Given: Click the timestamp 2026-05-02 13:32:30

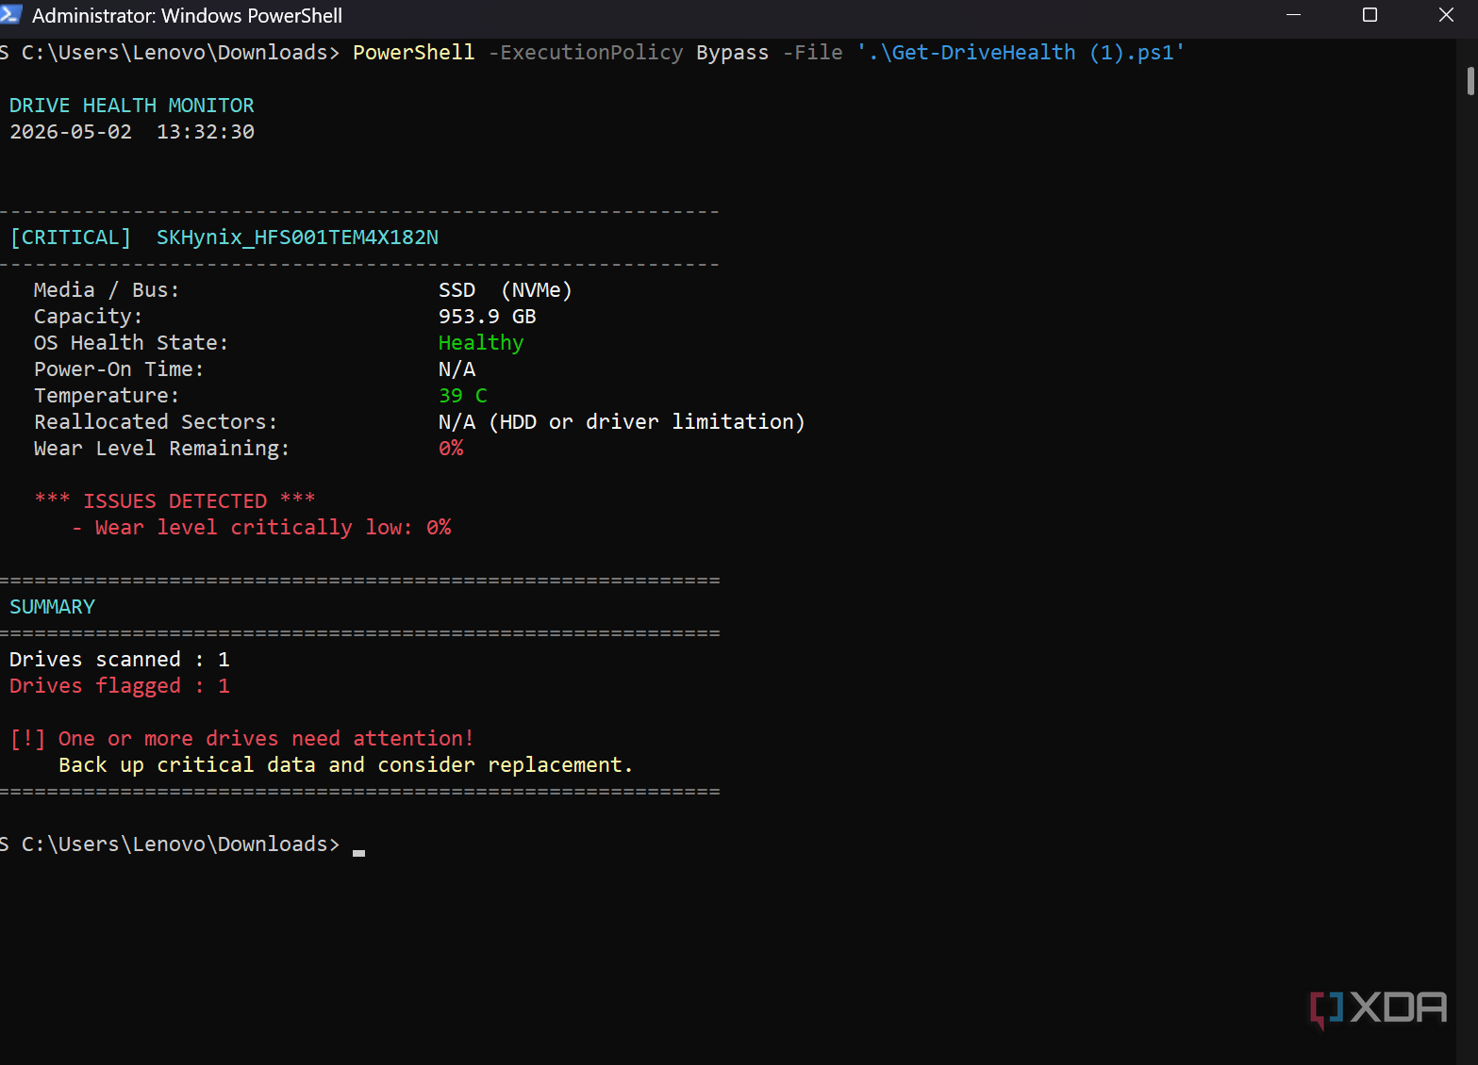Looking at the screenshot, I should (132, 132).
